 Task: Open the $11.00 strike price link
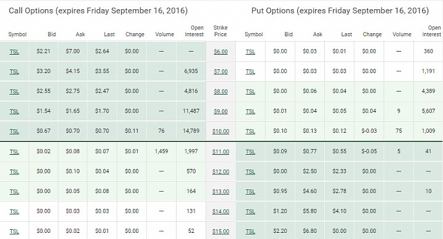click(x=221, y=152)
